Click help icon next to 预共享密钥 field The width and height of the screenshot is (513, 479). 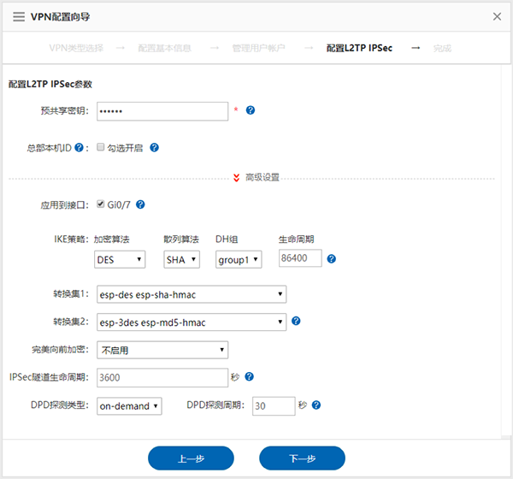(251, 110)
